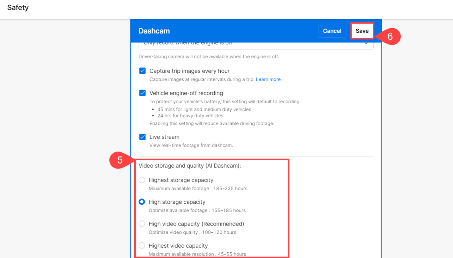Click the reduce available driving footage note
The height and width of the screenshot is (258, 453).
point(212,123)
